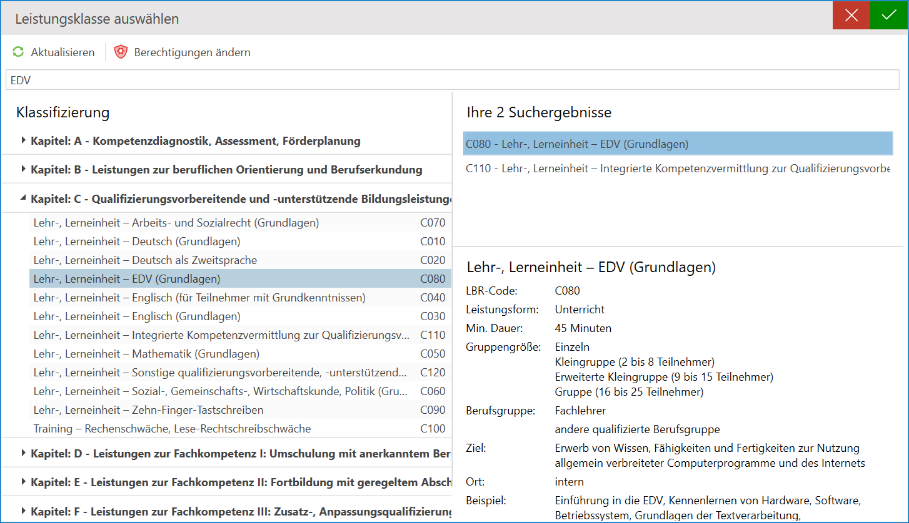Select Kapitel: F - Zusatz-, Anpassungsqualifizierung heading

coord(241,512)
